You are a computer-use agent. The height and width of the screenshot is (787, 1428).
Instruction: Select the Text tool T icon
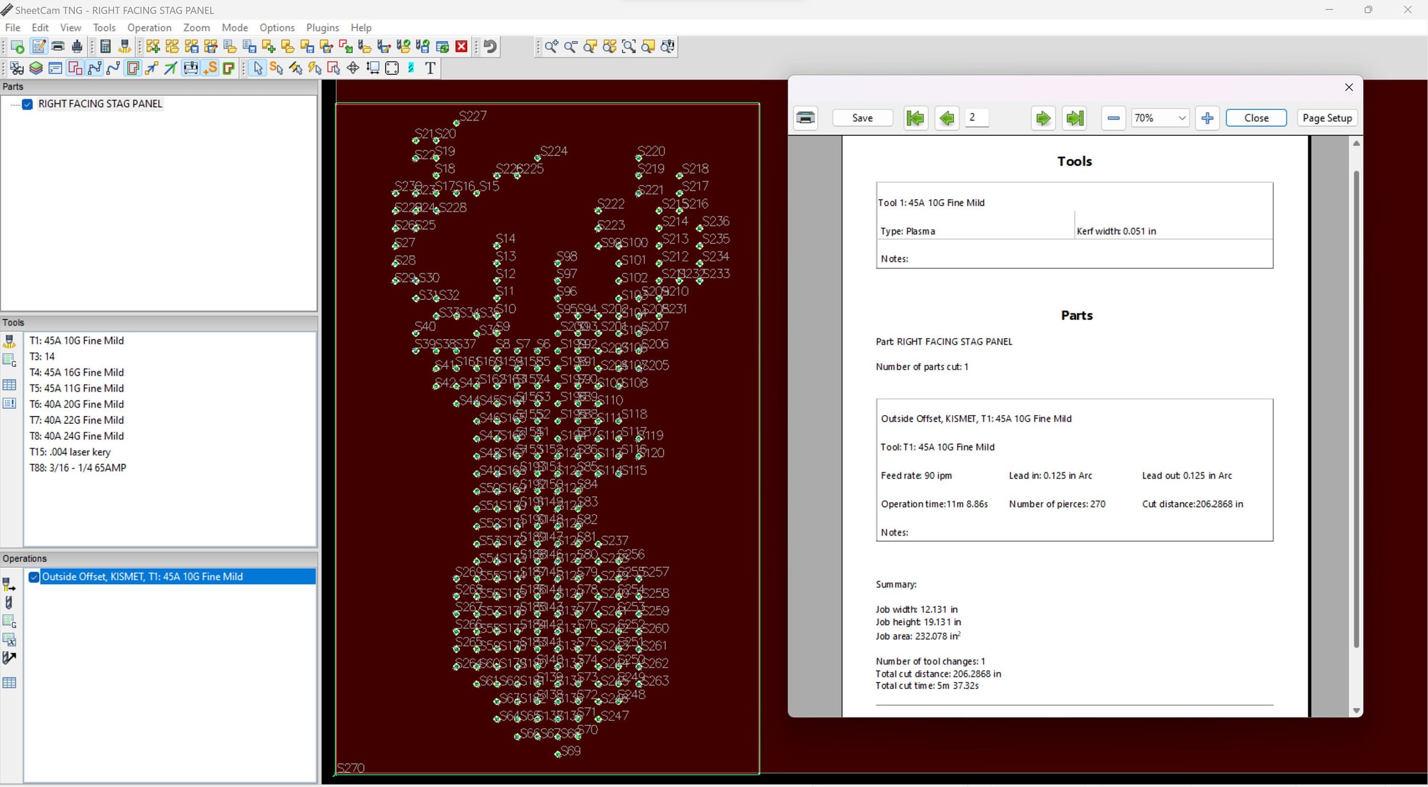pyautogui.click(x=430, y=69)
